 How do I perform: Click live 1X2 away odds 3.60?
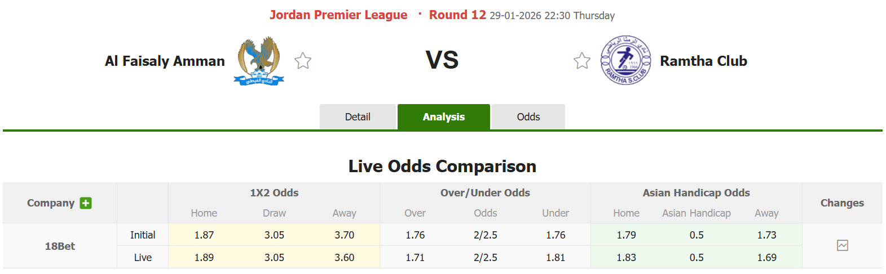tap(345, 257)
